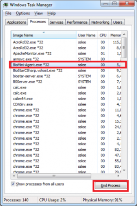Image resolution: width=137 pixels, height=206 pixels.
Task: Select the chrome.exe row with 82,7 memory
Action: 66,150
